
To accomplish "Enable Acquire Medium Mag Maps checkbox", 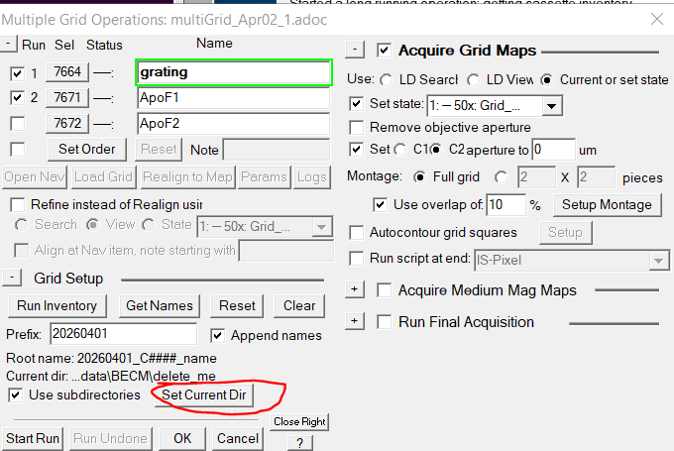I will click(x=384, y=290).
